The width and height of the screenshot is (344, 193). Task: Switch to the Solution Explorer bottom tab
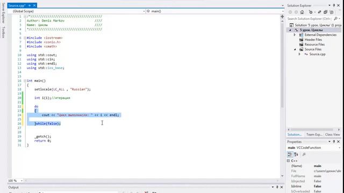(x=295, y=135)
